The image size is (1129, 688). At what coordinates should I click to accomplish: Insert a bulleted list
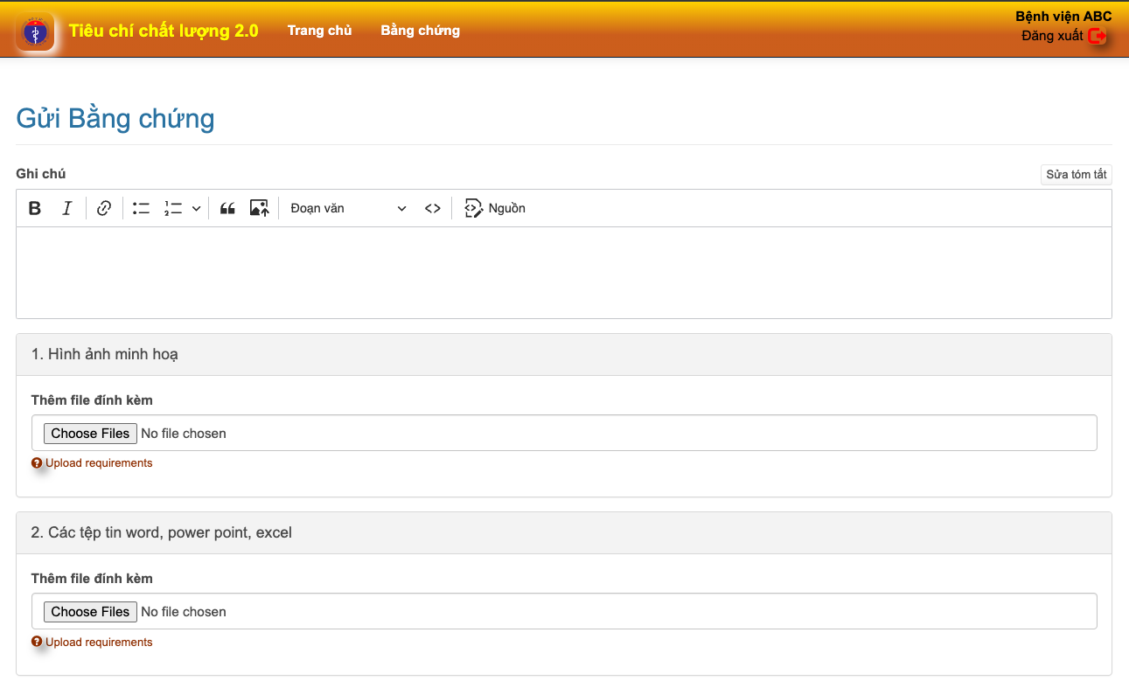[142, 208]
